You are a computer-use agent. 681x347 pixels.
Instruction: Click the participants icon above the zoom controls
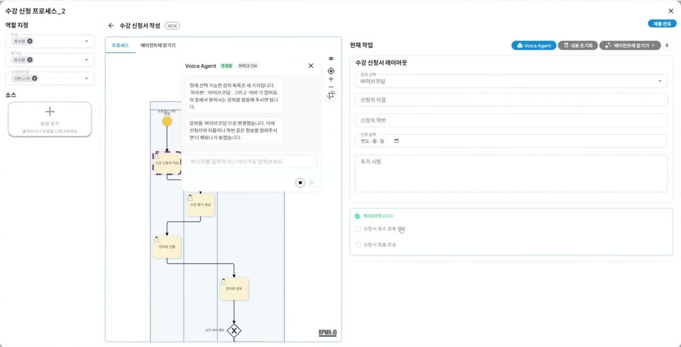[x=331, y=59]
